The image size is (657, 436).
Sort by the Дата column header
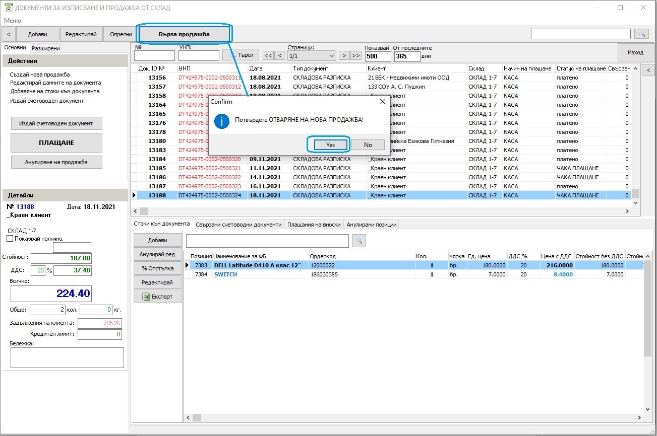click(269, 68)
